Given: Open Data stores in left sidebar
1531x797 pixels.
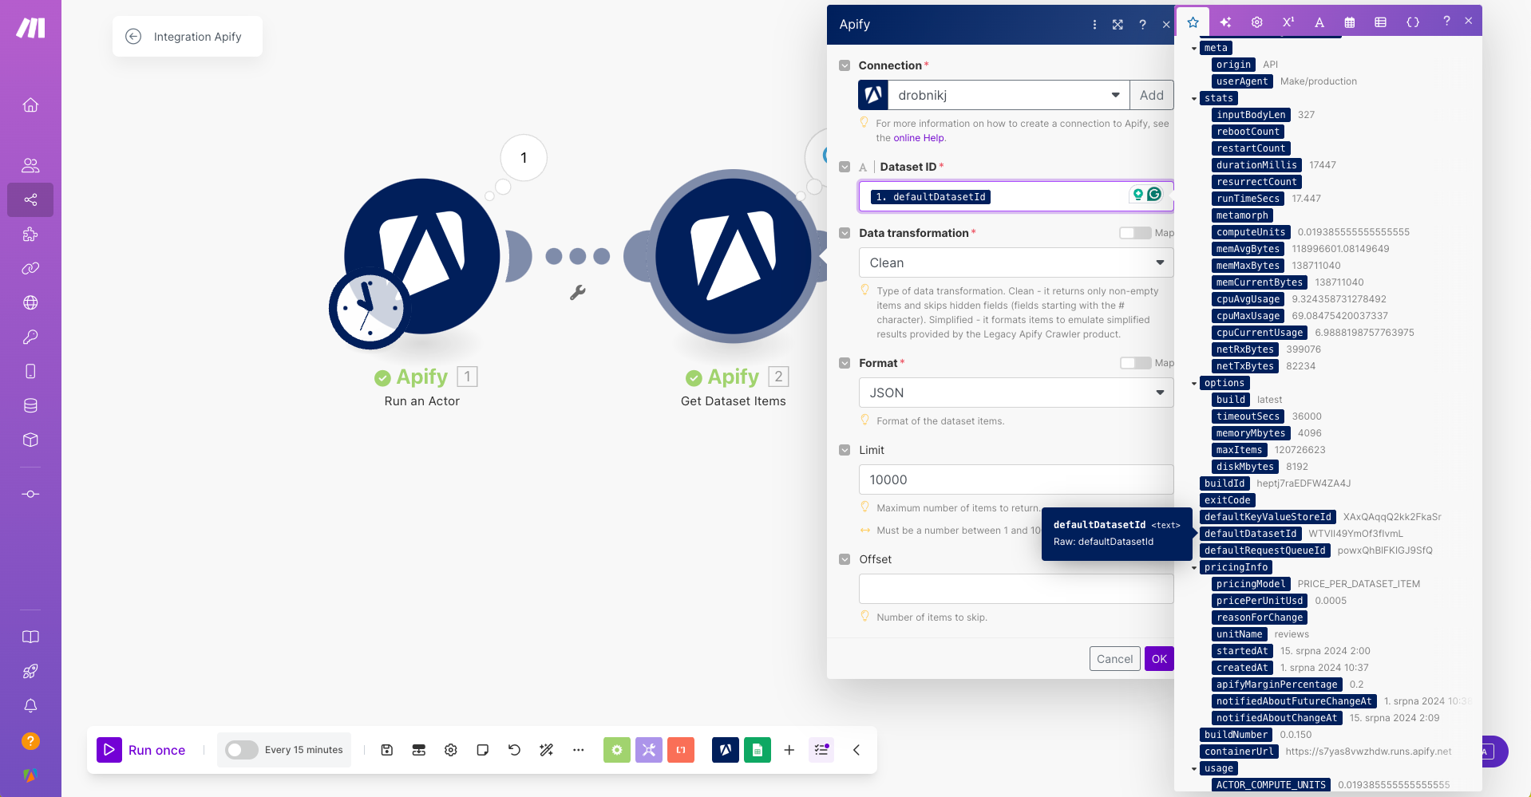Looking at the screenshot, I should point(30,405).
